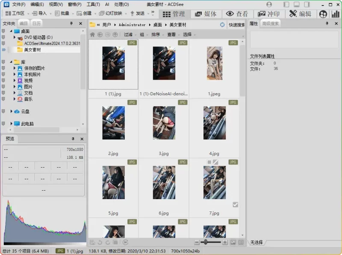Click the breadcrumb refresh icon
Viewport: 342px width, 255px height.
click(x=223, y=25)
